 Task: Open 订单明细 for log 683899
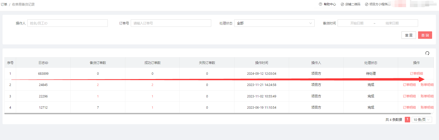point(416,73)
